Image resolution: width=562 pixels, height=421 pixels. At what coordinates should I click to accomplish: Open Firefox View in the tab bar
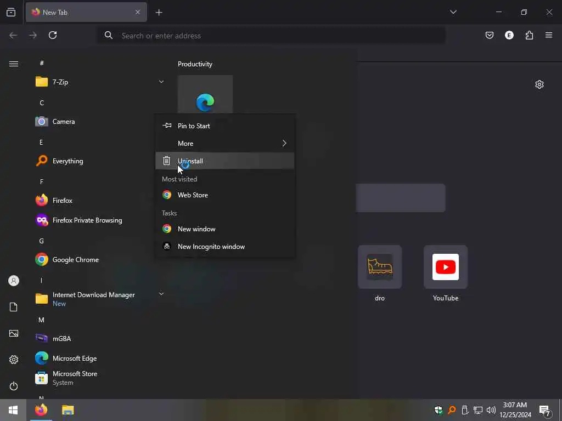click(11, 12)
